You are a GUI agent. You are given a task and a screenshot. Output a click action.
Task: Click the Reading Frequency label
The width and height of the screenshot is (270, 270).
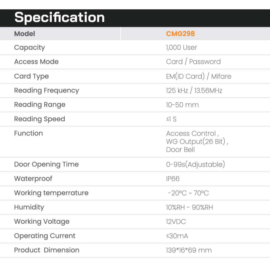[46, 90]
